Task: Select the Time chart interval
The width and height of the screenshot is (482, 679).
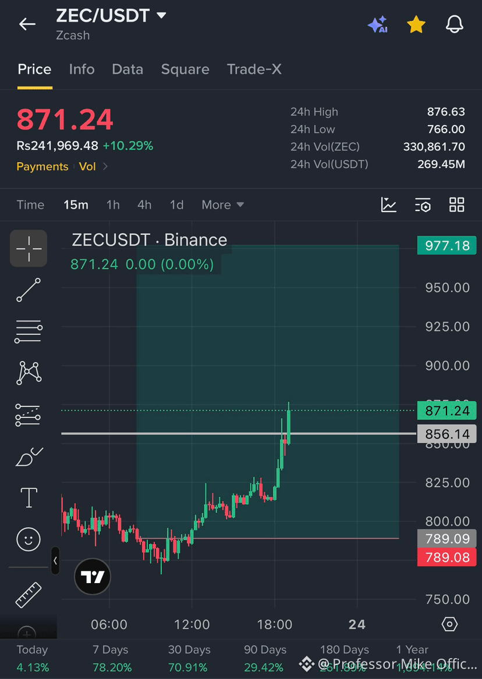Action: 30,205
